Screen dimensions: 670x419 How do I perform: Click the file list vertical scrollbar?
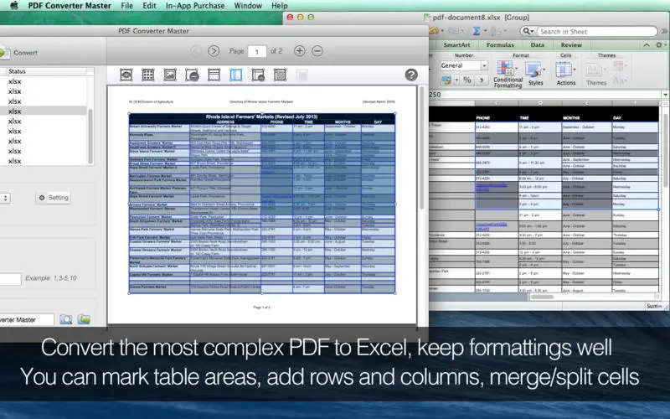(x=90, y=136)
